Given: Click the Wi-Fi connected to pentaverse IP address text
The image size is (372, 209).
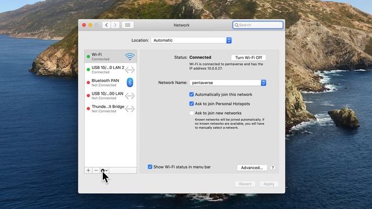Looking at the screenshot, I should tap(226, 66).
